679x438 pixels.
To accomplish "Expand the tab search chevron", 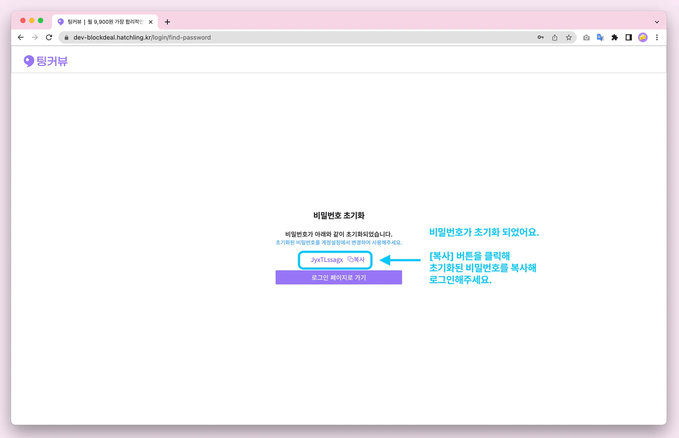I will [x=657, y=22].
